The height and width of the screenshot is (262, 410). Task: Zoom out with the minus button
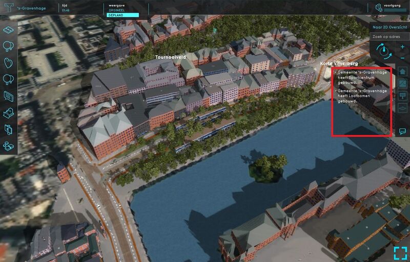tap(402, 58)
